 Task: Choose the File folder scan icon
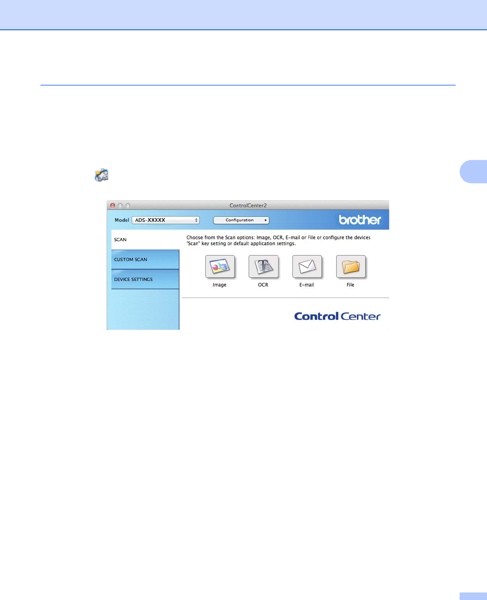point(351,266)
